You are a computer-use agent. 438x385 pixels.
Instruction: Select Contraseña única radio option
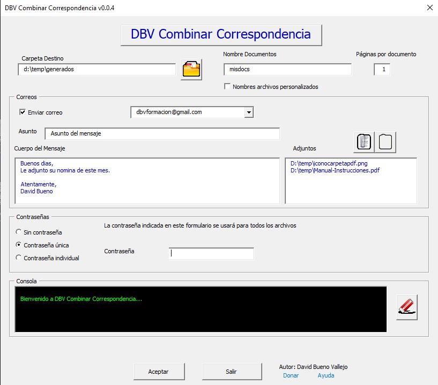coord(18,245)
